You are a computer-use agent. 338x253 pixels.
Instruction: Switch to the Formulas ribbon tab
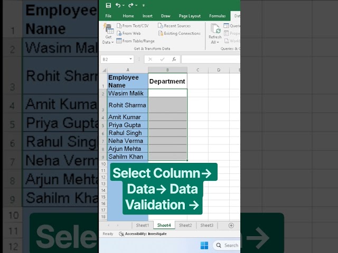[x=217, y=16]
